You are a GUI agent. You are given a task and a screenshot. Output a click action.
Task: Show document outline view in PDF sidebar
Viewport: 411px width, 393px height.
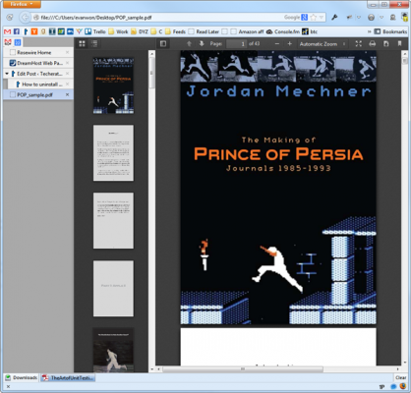(94, 43)
